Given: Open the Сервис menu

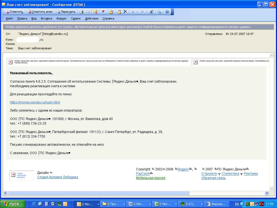Looking at the screenshot, I should (76, 18).
